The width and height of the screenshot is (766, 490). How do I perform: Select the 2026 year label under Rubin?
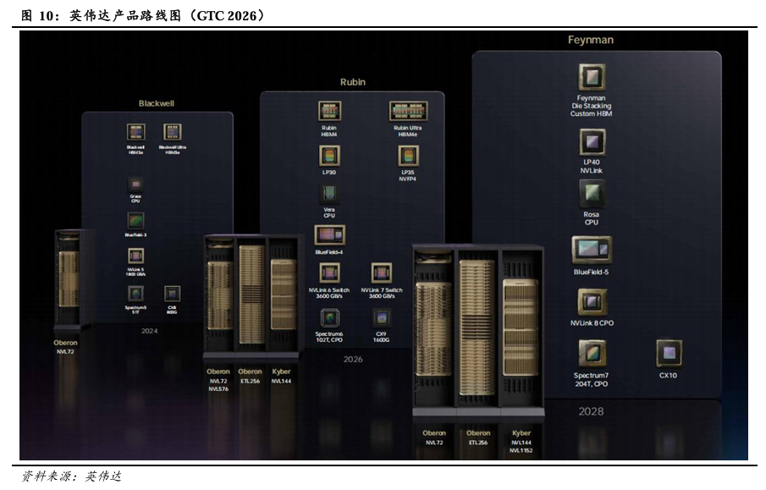(353, 359)
